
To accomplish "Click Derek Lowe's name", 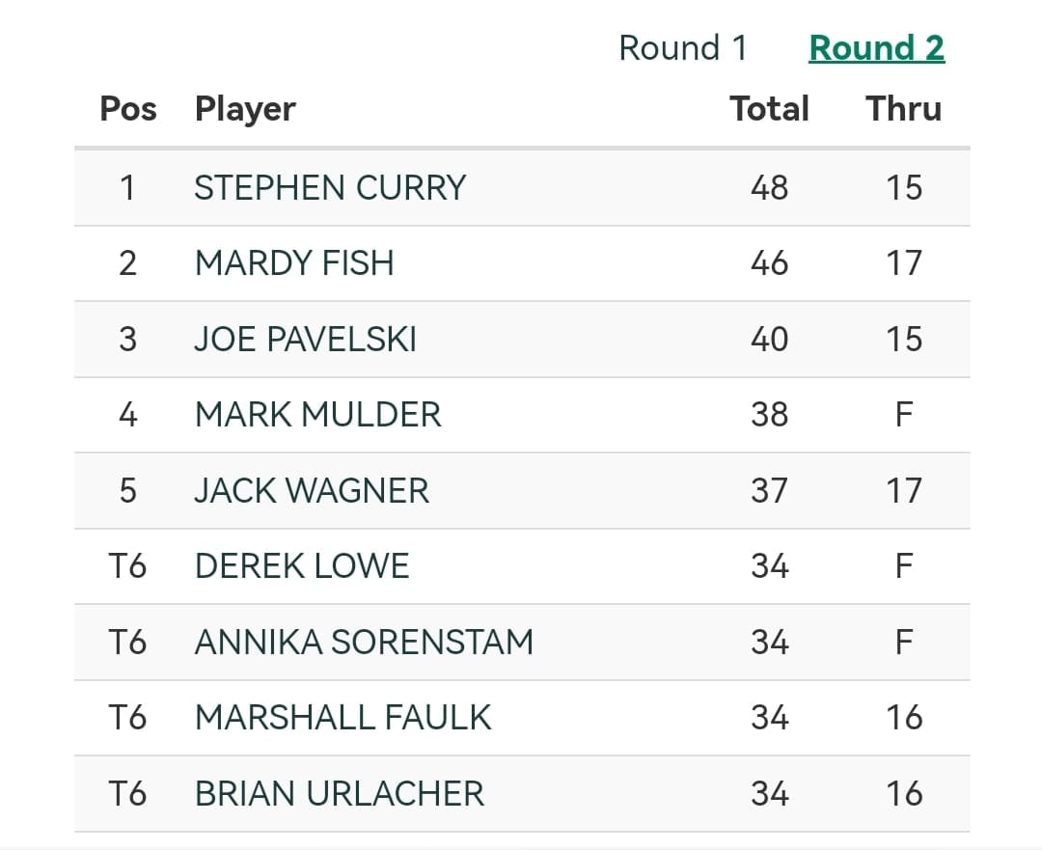I will [299, 565].
